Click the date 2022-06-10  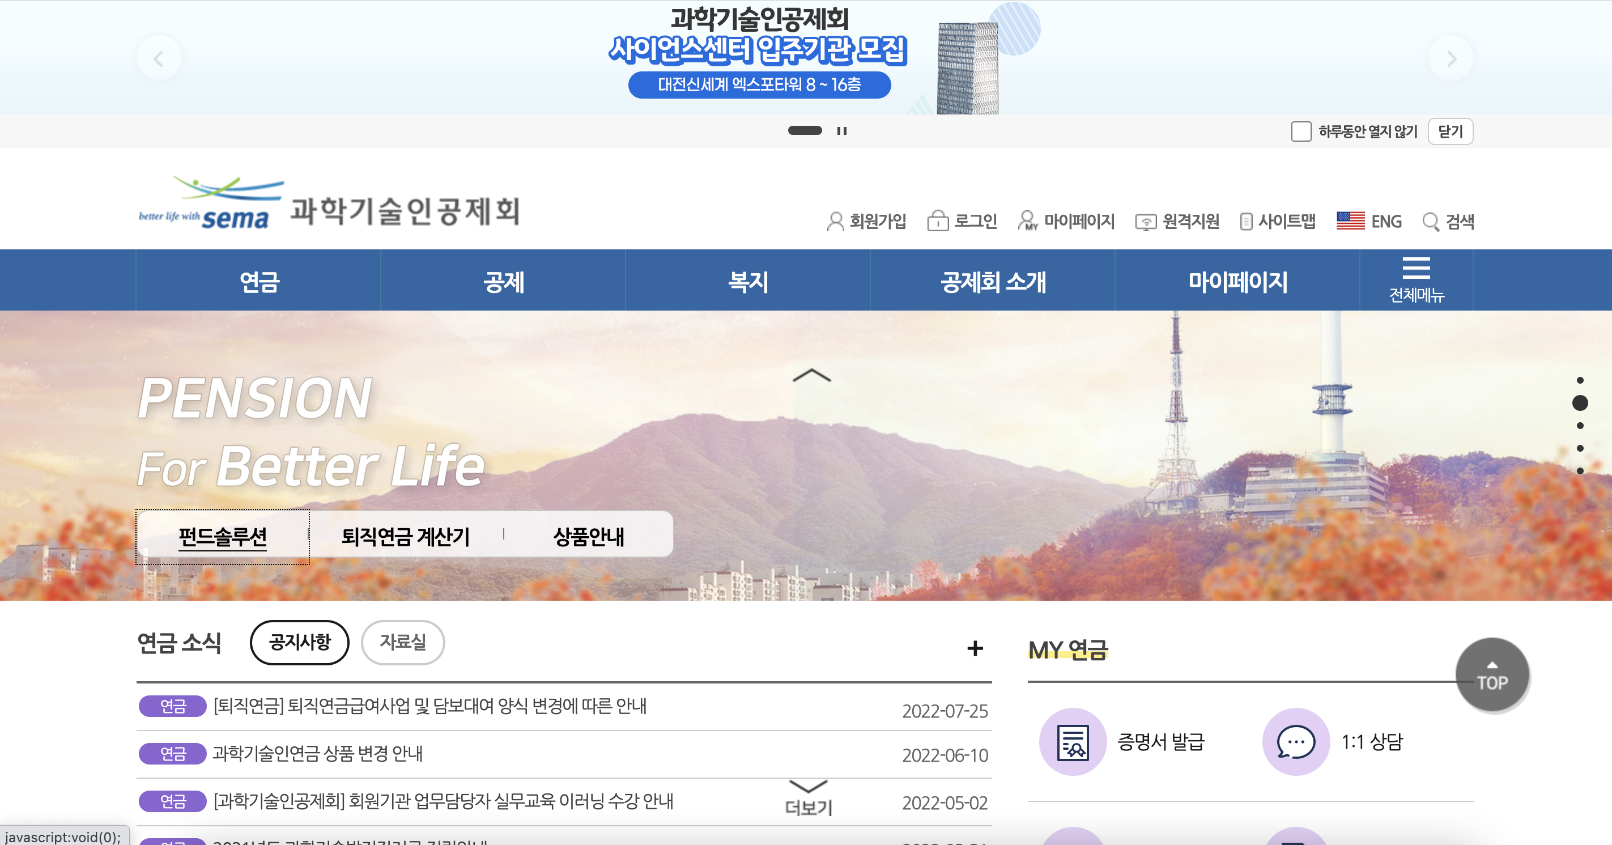click(945, 755)
